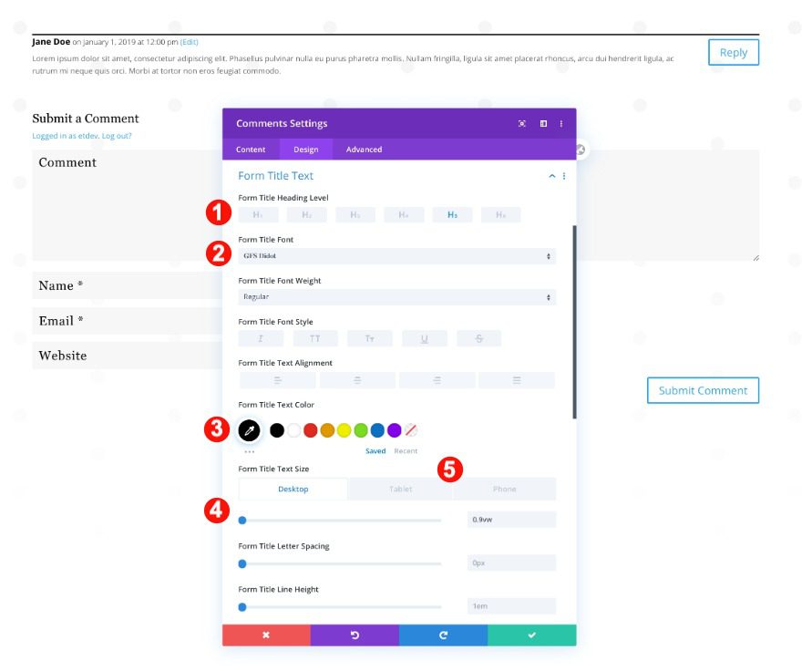Pick the yellow color swatch
Screen dimensions: 802x671
click(344, 430)
